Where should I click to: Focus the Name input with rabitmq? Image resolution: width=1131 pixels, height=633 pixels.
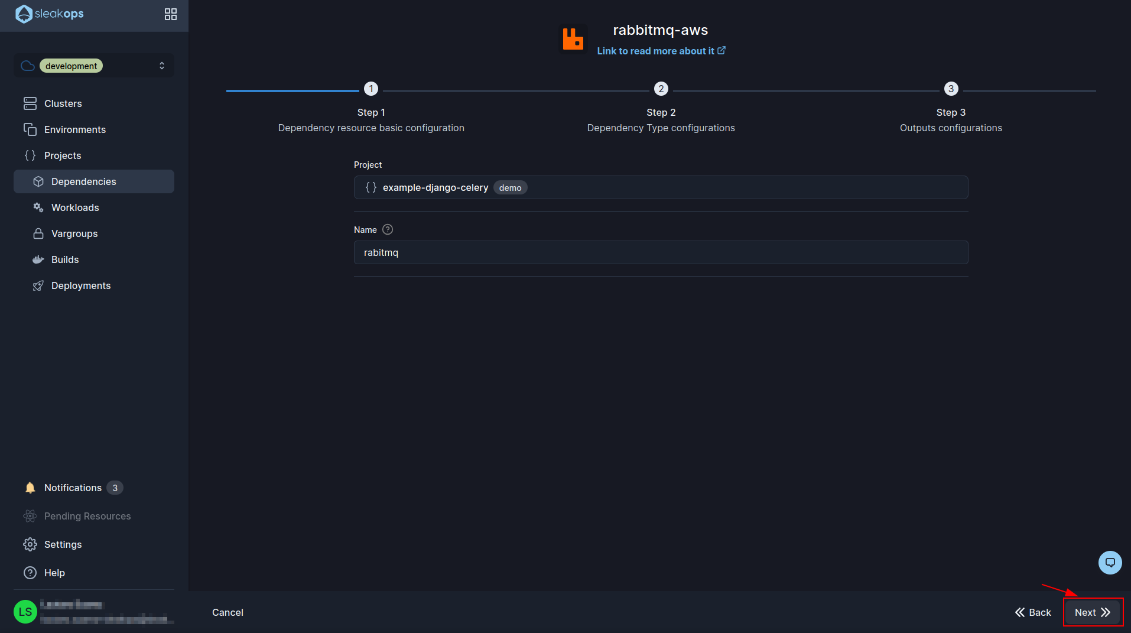pos(661,252)
